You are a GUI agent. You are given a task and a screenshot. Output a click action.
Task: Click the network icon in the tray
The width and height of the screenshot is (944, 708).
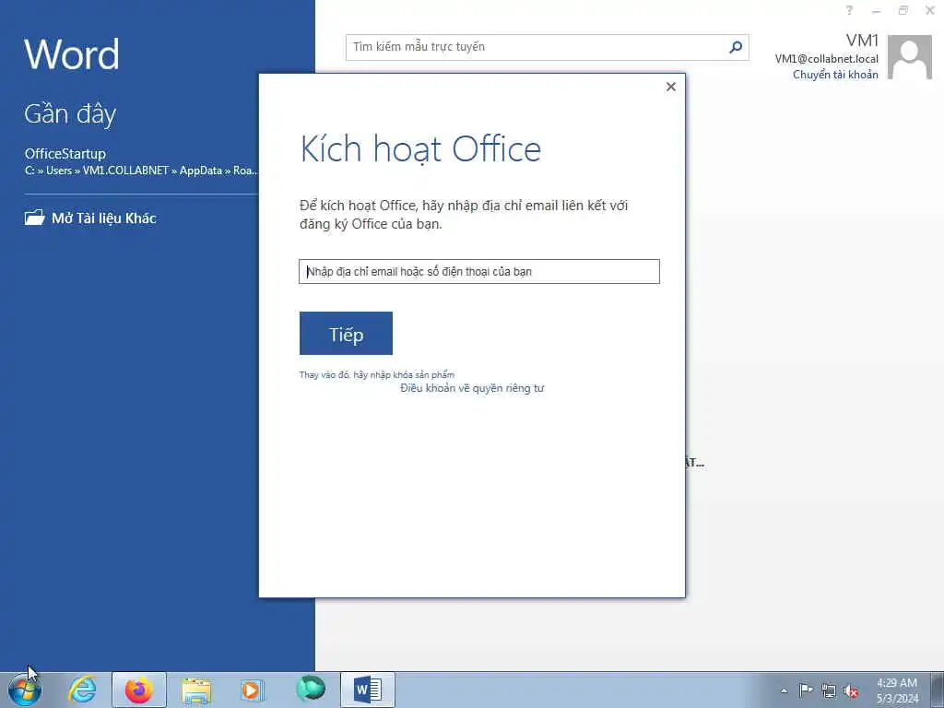[829, 691]
